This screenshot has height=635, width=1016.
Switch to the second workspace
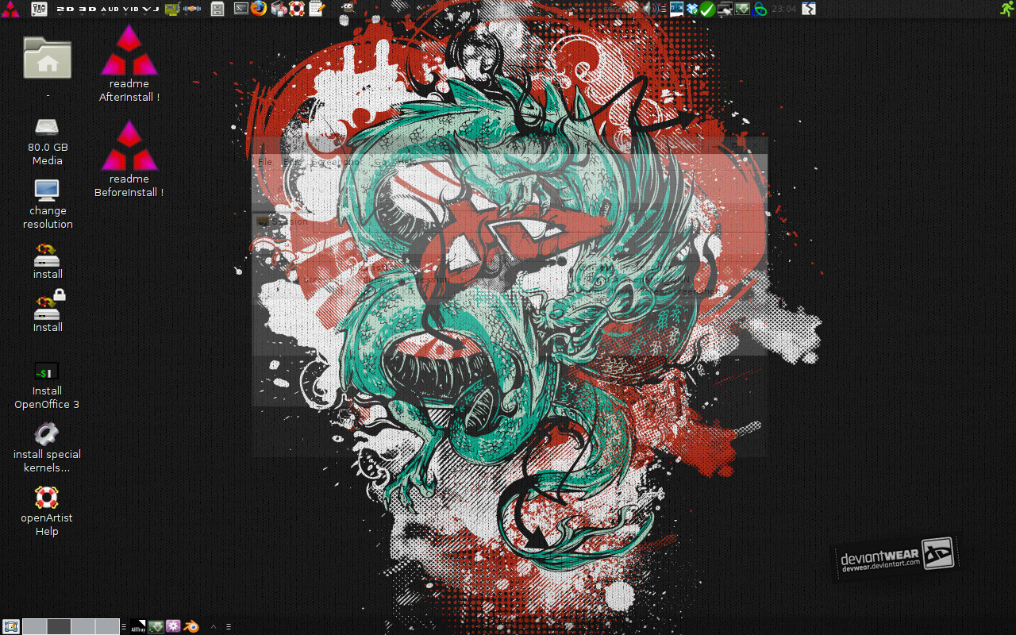pyautogui.click(x=59, y=626)
